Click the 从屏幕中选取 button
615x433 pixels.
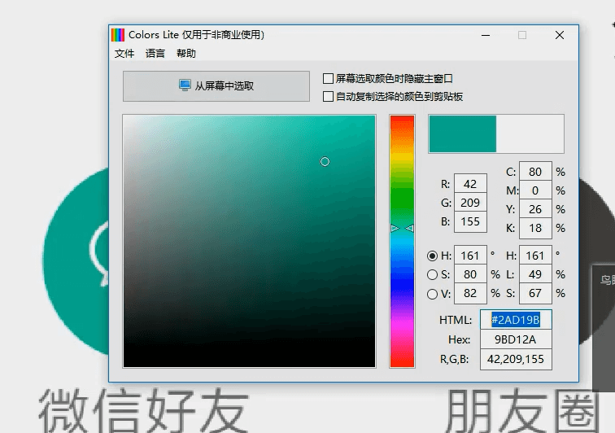(x=216, y=86)
